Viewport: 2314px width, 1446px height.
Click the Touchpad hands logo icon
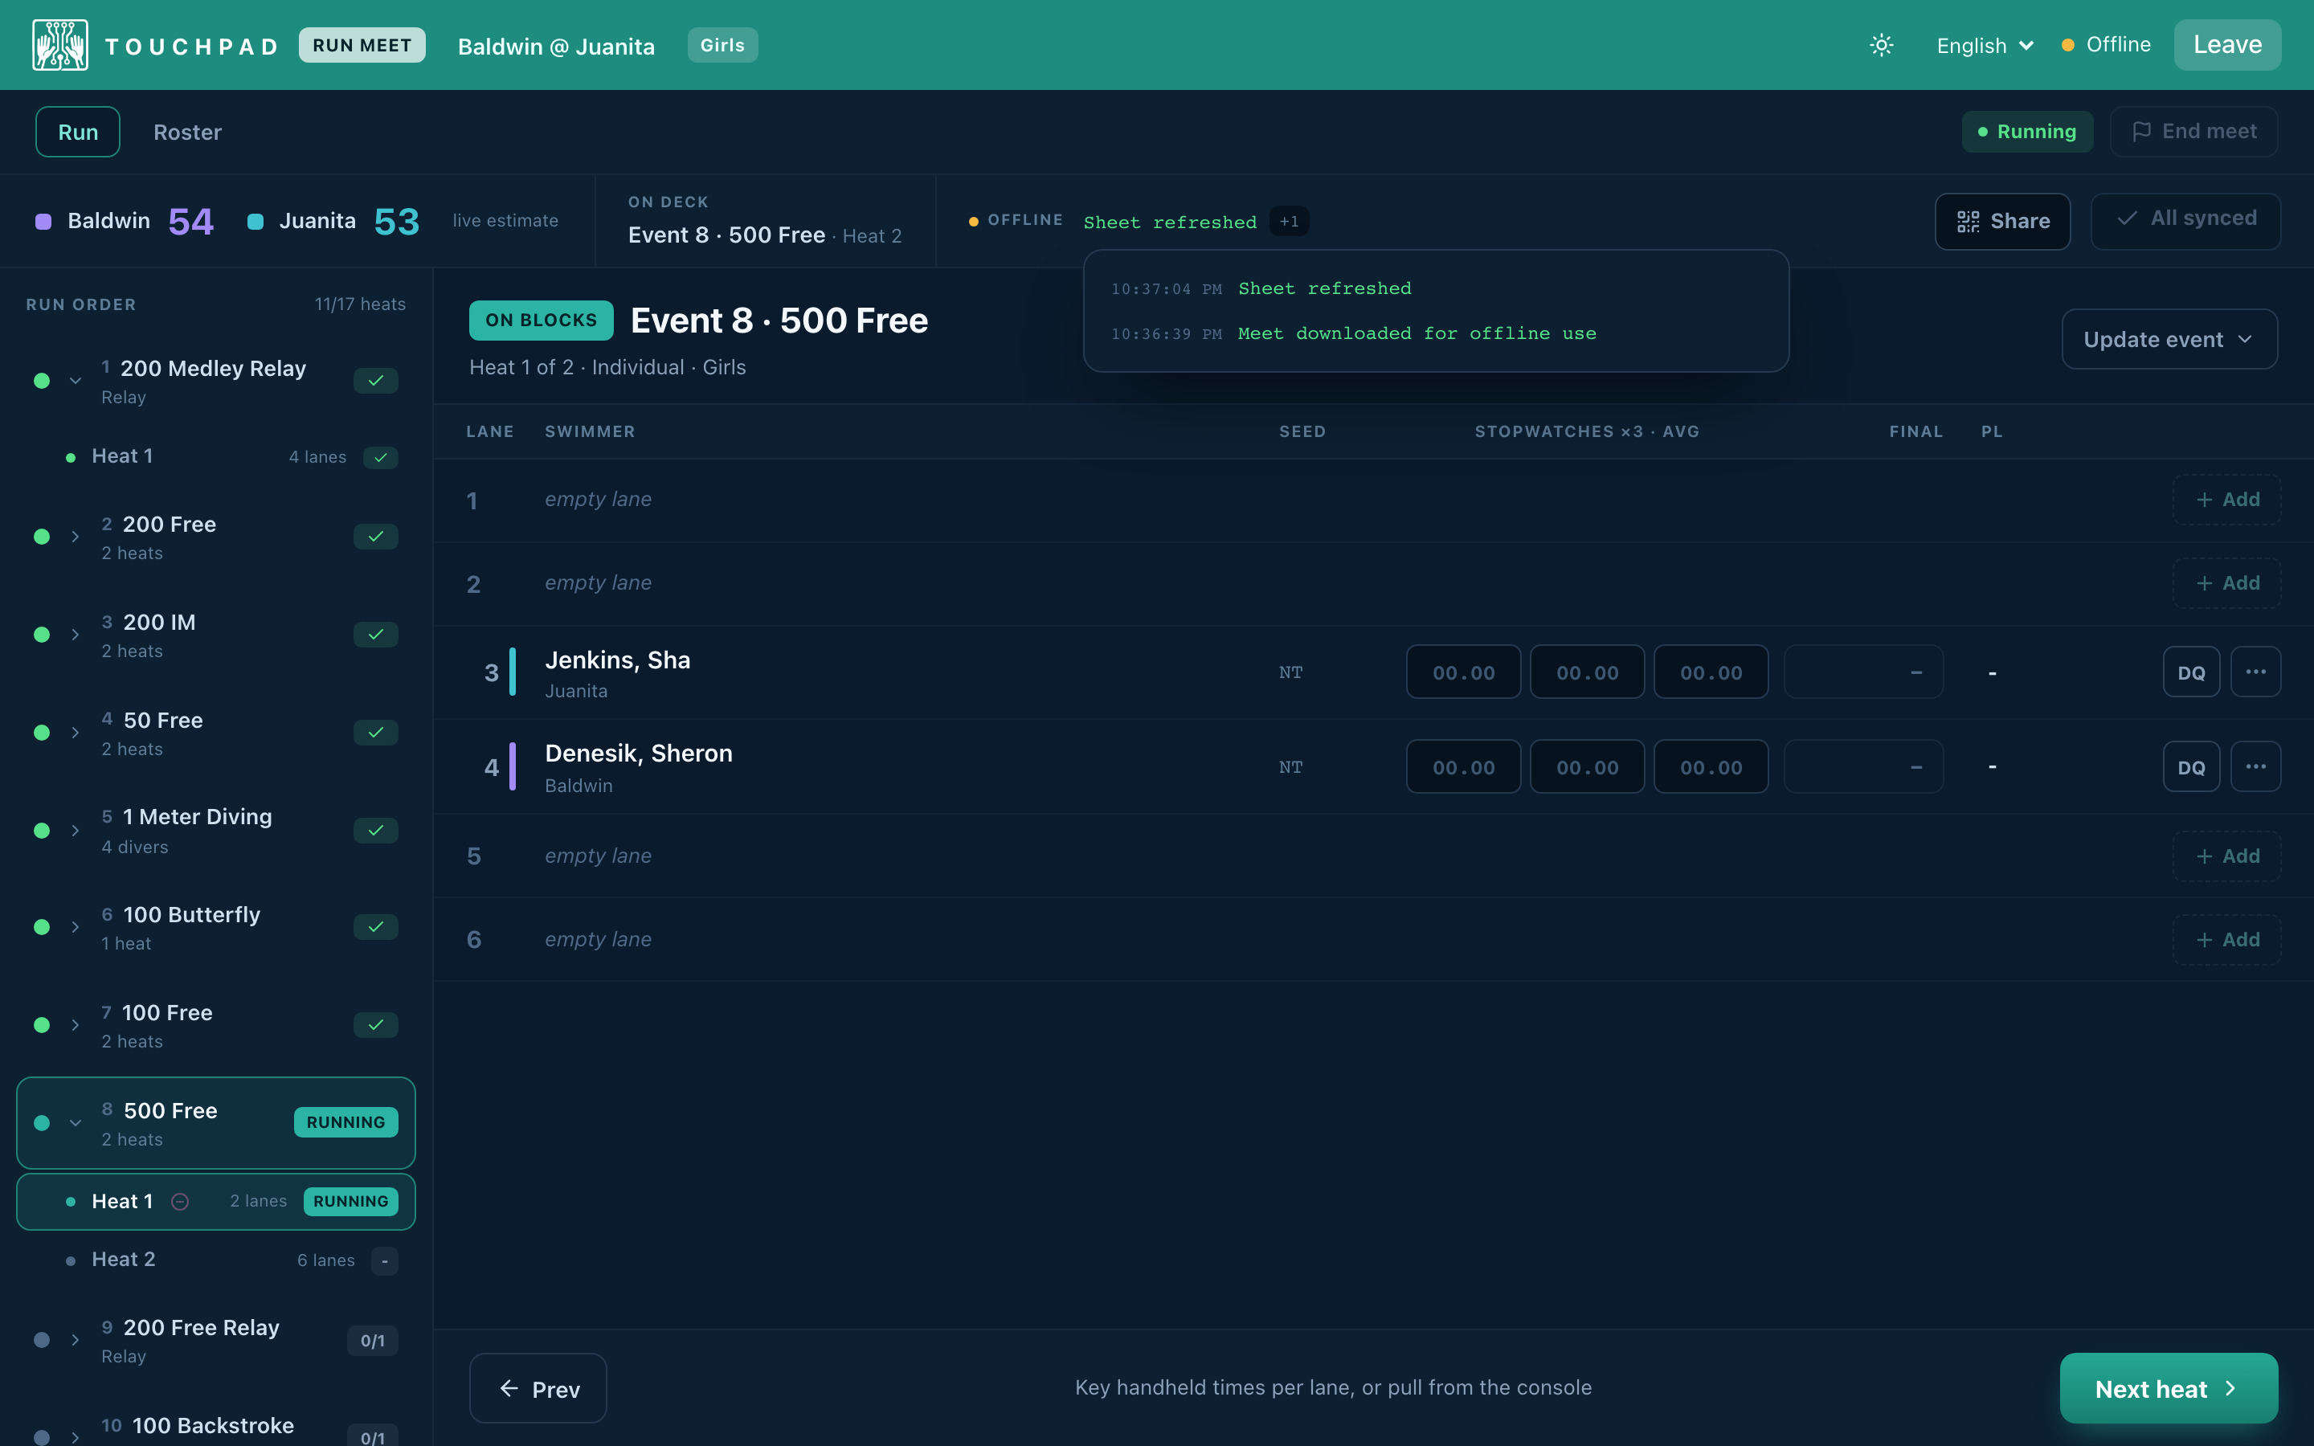point(60,45)
